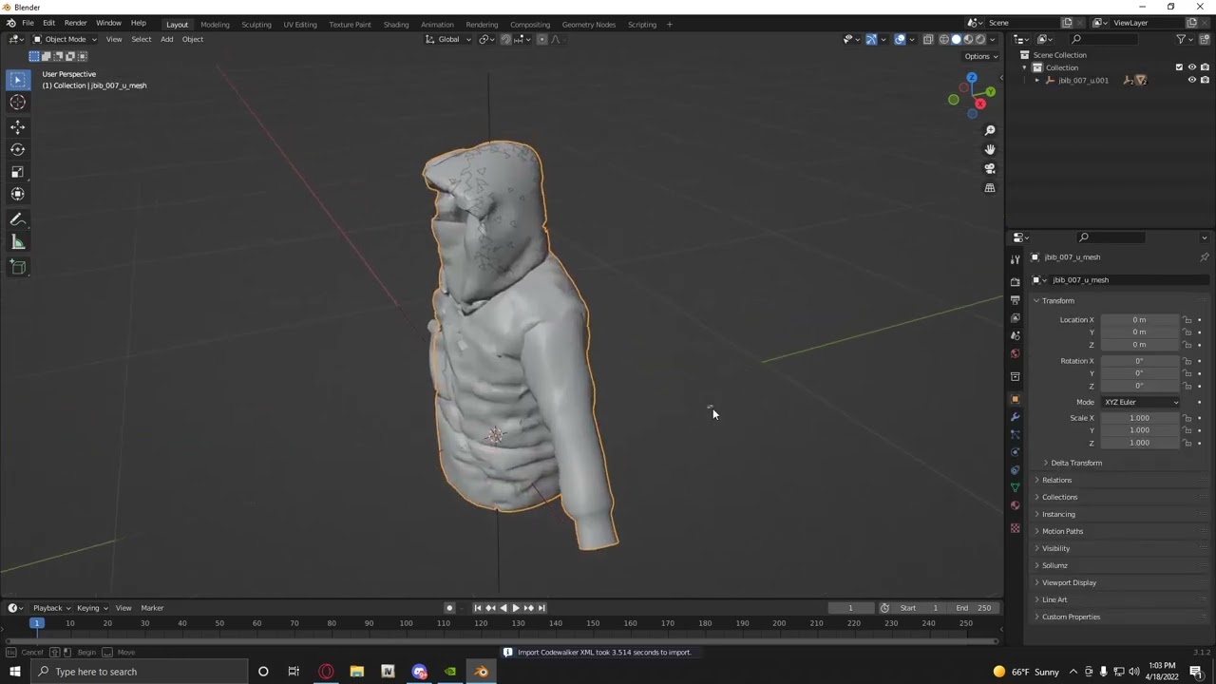The height and width of the screenshot is (684, 1216).
Task: Click the pan view hand icon
Action: pyautogui.click(x=989, y=149)
